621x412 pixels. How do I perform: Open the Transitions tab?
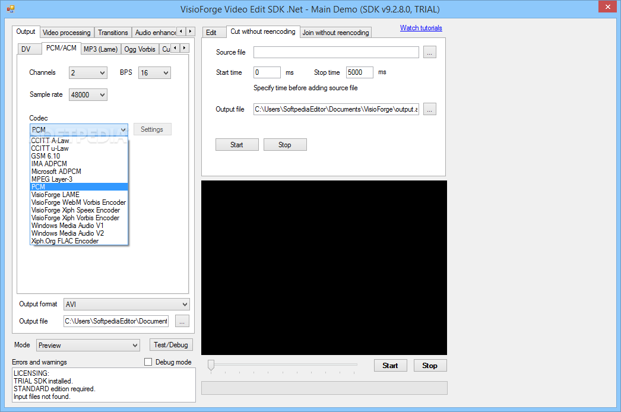coord(113,33)
